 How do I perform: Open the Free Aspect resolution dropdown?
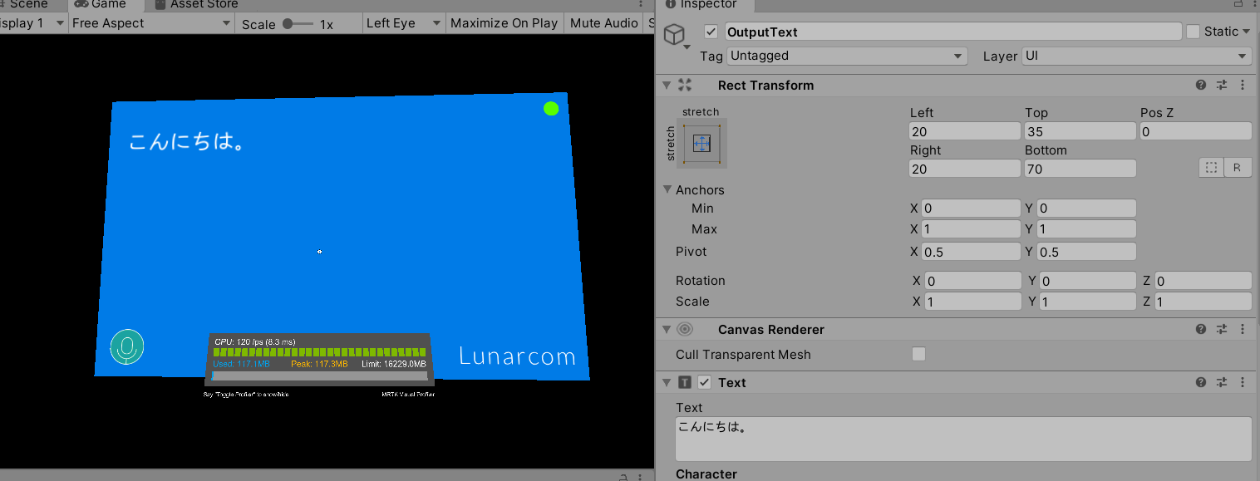pyautogui.click(x=151, y=23)
